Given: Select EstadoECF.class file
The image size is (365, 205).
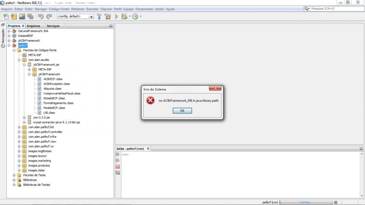Looking at the screenshot, I should click(x=54, y=98).
